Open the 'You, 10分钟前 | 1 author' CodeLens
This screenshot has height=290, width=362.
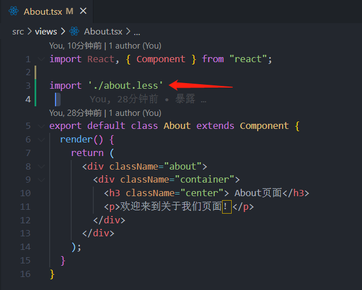(105, 46)
